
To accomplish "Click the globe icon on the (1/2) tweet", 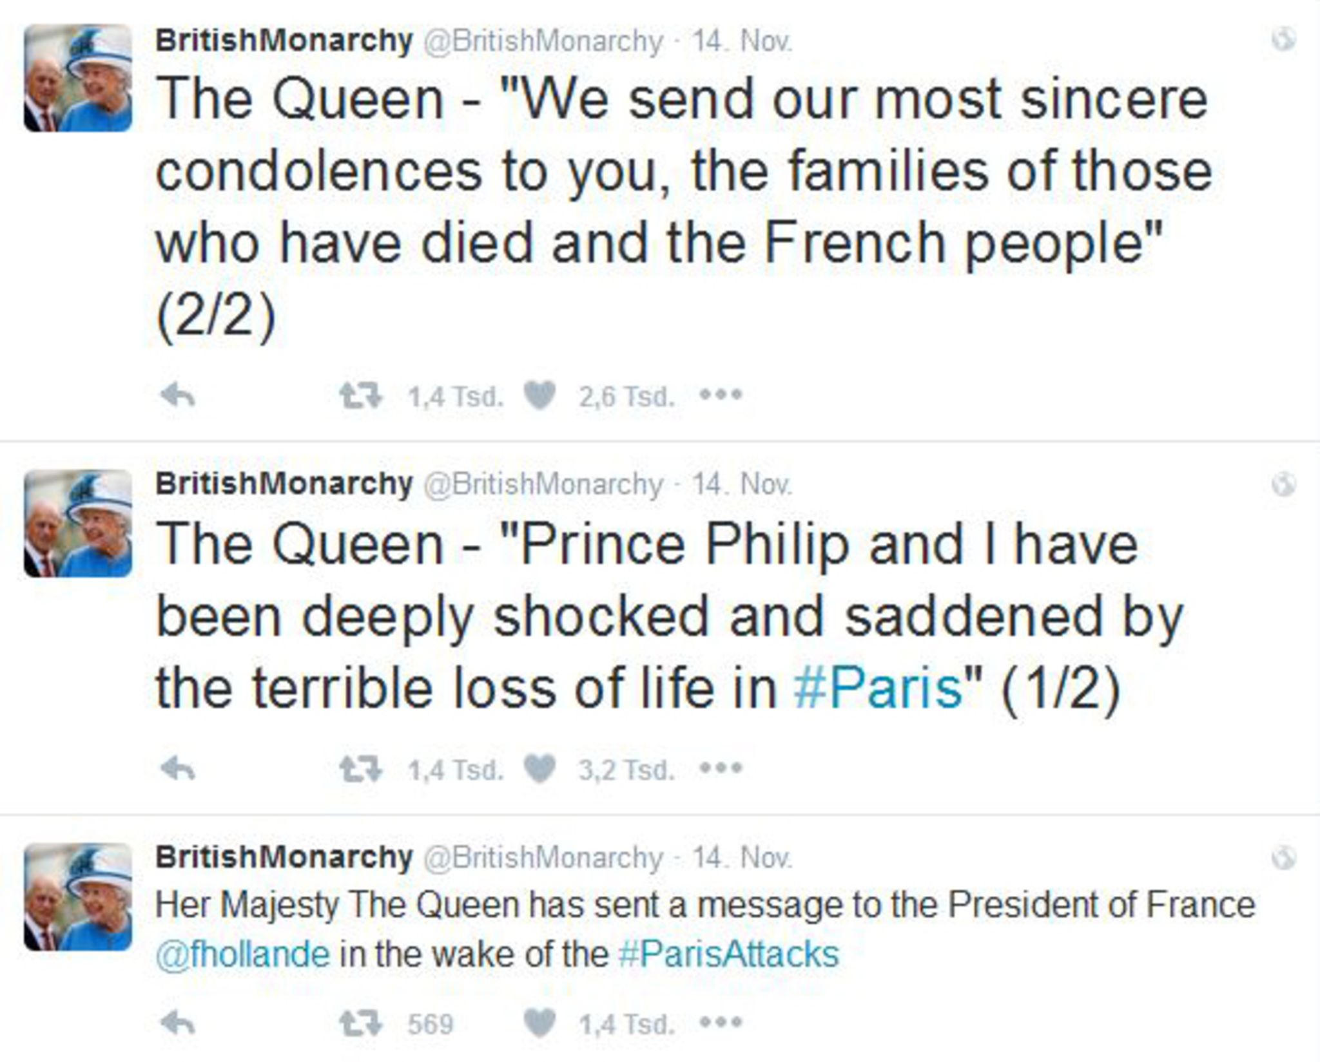I will (1283, 484).
